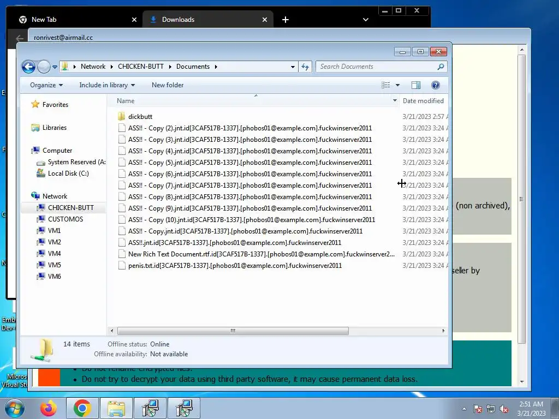Click the refresh button next to address bar

pyautogui.click(x=305, y=67)
